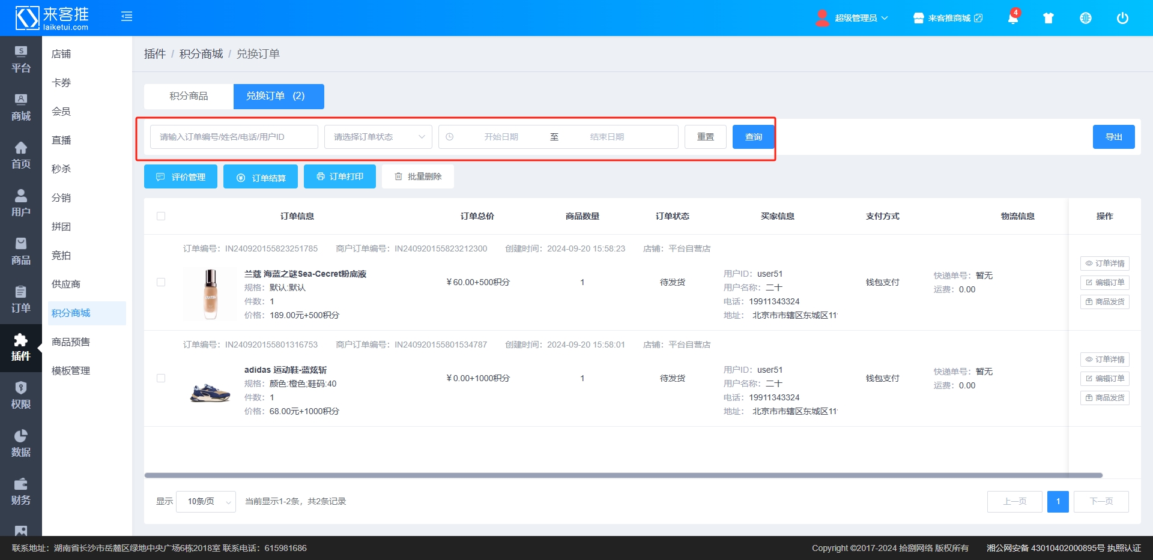The height and width of the screenshot is (560, 1153).
Task: Select the adidas shoe order checkbox
Action: 161,378
